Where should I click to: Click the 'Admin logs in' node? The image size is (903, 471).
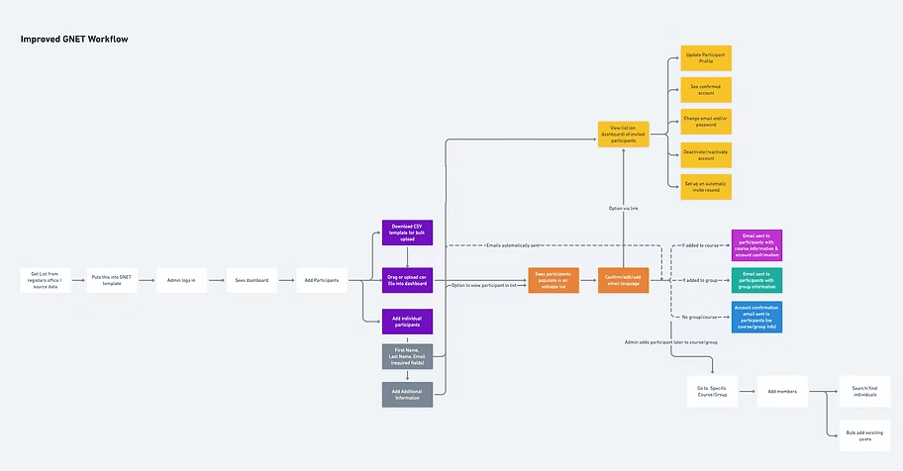tap(181, 280)
